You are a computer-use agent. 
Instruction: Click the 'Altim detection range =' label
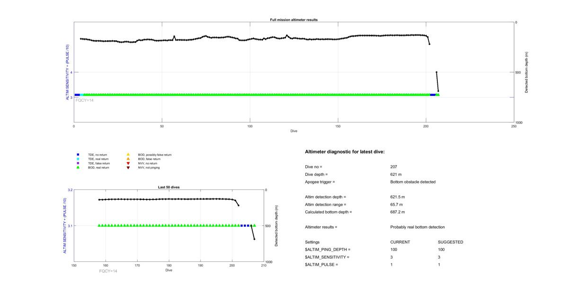click(x=326, y=205)
